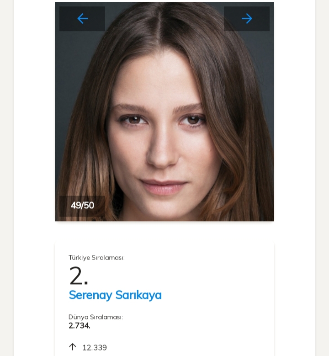The image size is (329, 356).
Task: Select the world rank value 2.734.
Action: point(80,326)
